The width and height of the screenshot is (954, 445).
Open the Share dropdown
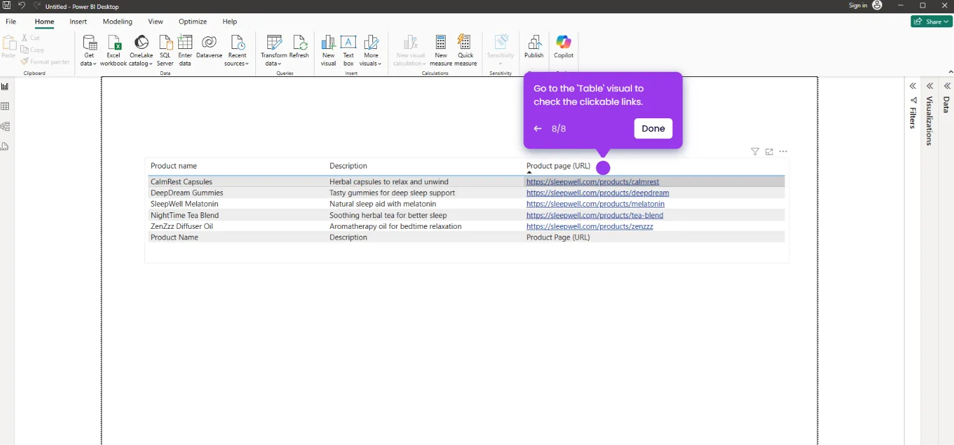click(932, 22)
